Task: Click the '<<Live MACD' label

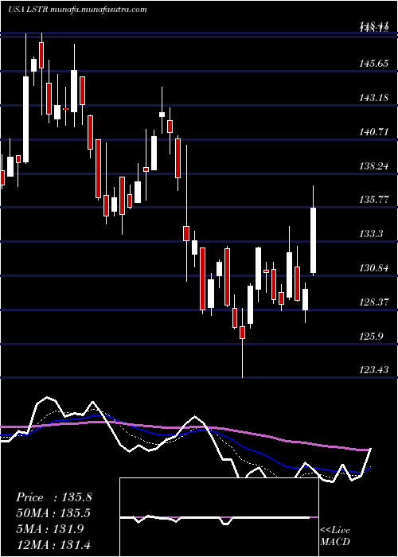Action: click(x=335, y=536)
